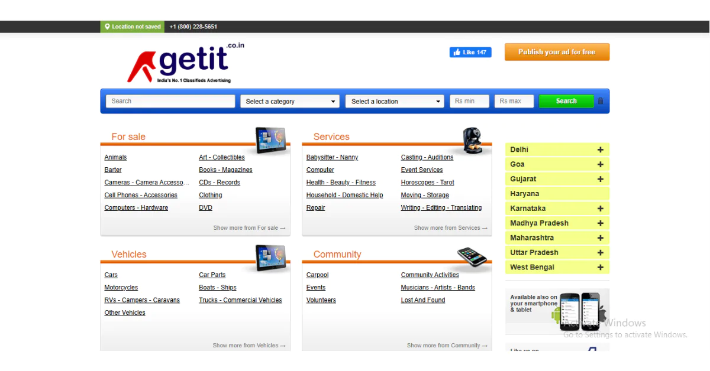Screen dimensions: 710x371
Task: Click the coffee machine icon beside Services
Action: point(472,139)
